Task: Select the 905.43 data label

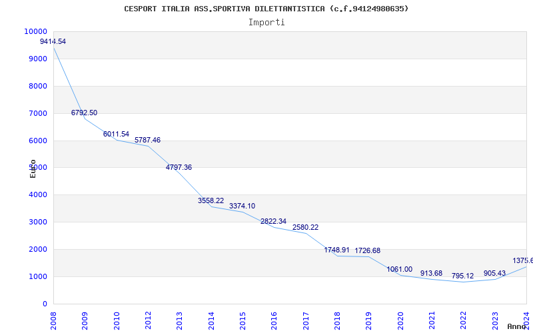Action: click(494, 273)
